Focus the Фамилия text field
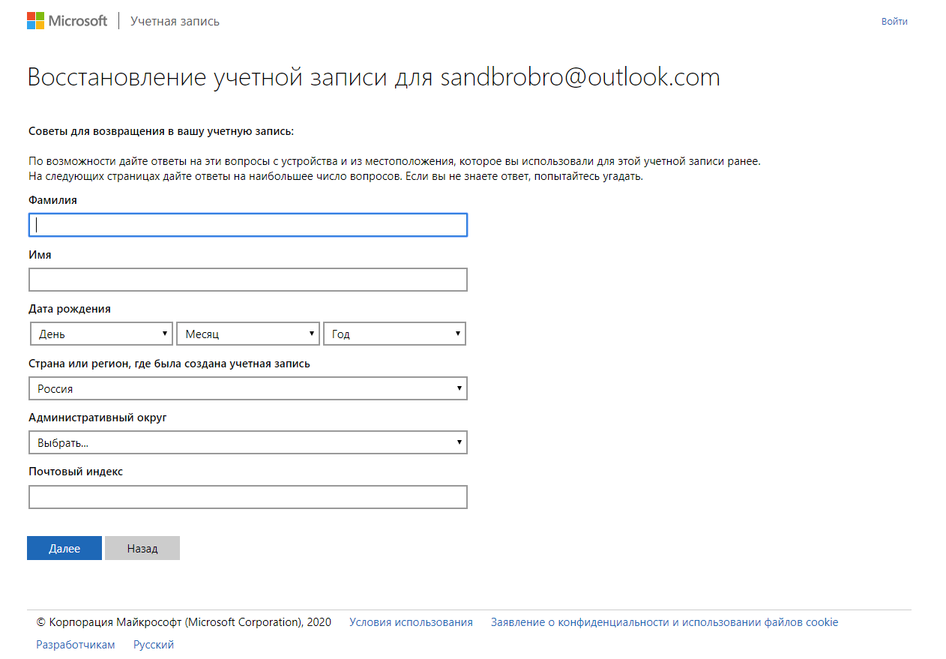Viewport: 946px width, 659px height. coord(248,225)
